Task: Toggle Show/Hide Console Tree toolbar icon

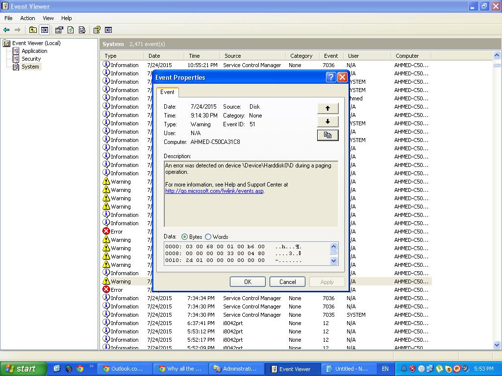Action: (45, 30)
